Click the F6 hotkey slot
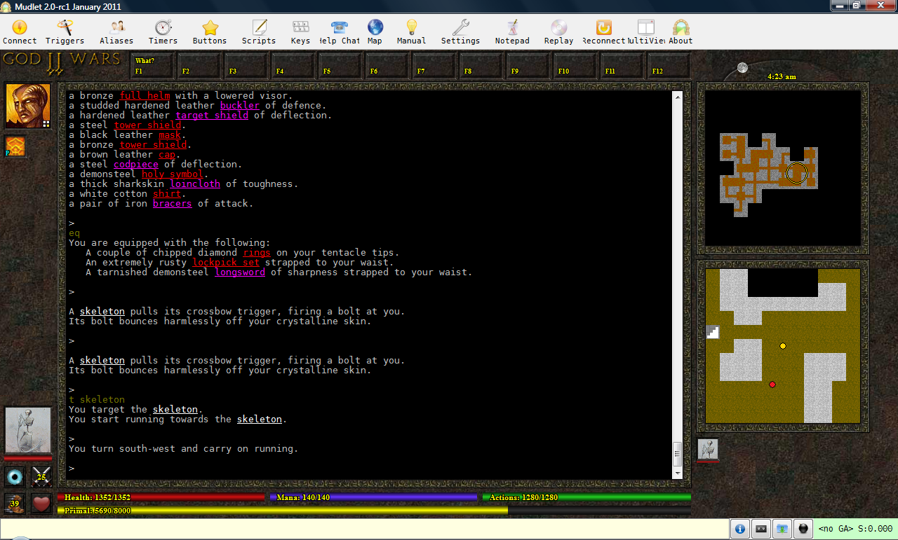Viewport: 898px width, 540px height. pyautogui.click(x=388, y=66)
